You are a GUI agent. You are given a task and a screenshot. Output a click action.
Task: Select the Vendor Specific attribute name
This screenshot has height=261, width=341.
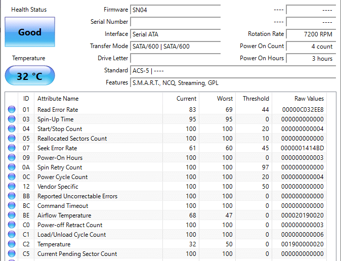point(58,187)
